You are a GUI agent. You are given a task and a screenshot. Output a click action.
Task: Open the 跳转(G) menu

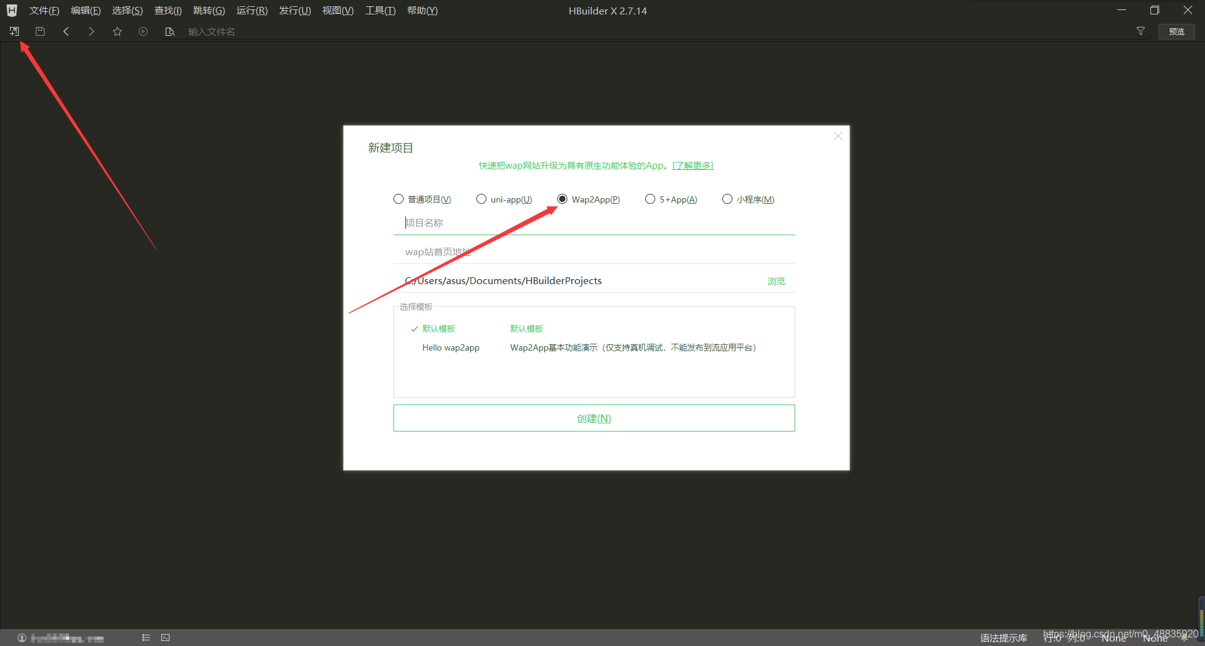tap(209, 11)
